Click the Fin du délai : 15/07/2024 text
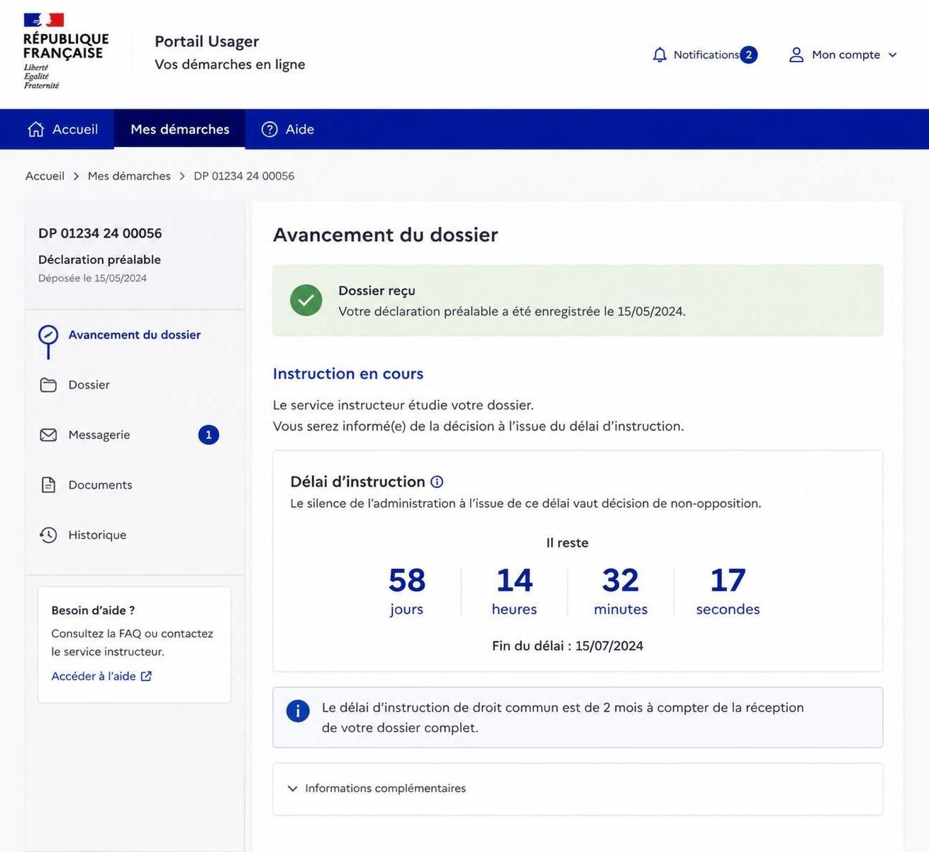929x852 pixels. [x=567, y=646]
